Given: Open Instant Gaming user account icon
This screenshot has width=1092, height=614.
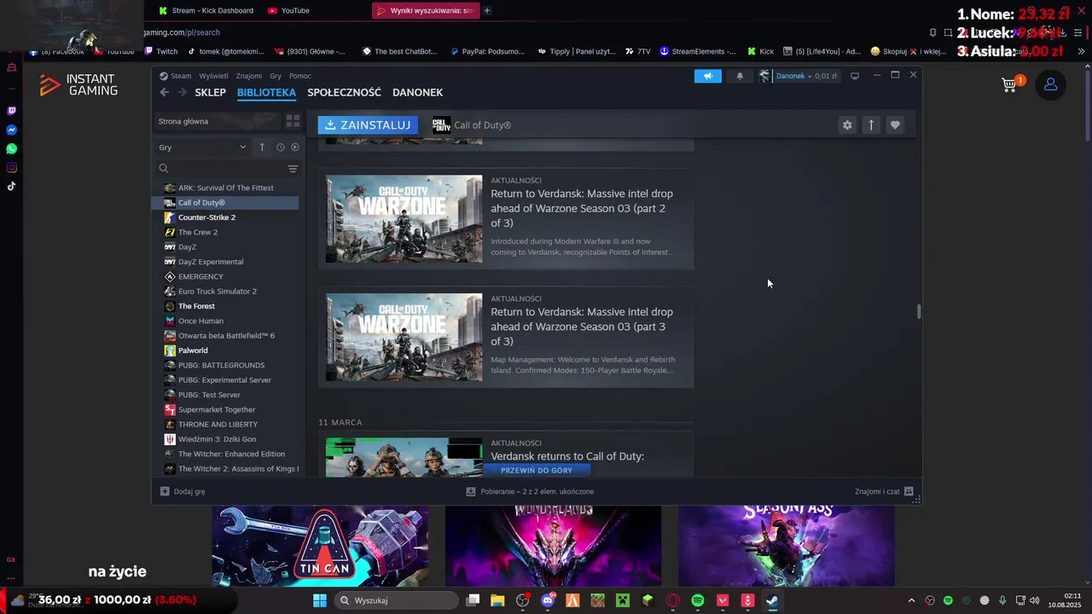Looking at the screenshot, I should pos(1050,84).
